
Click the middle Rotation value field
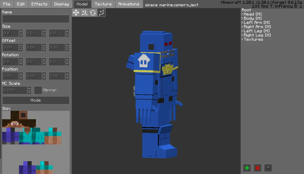34,62
